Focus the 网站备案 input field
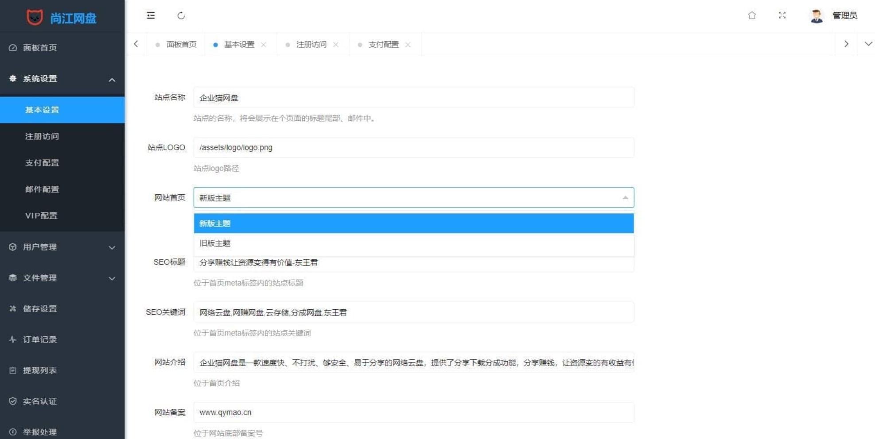Viewport: 875px width, 439px height. click(413, 412)
